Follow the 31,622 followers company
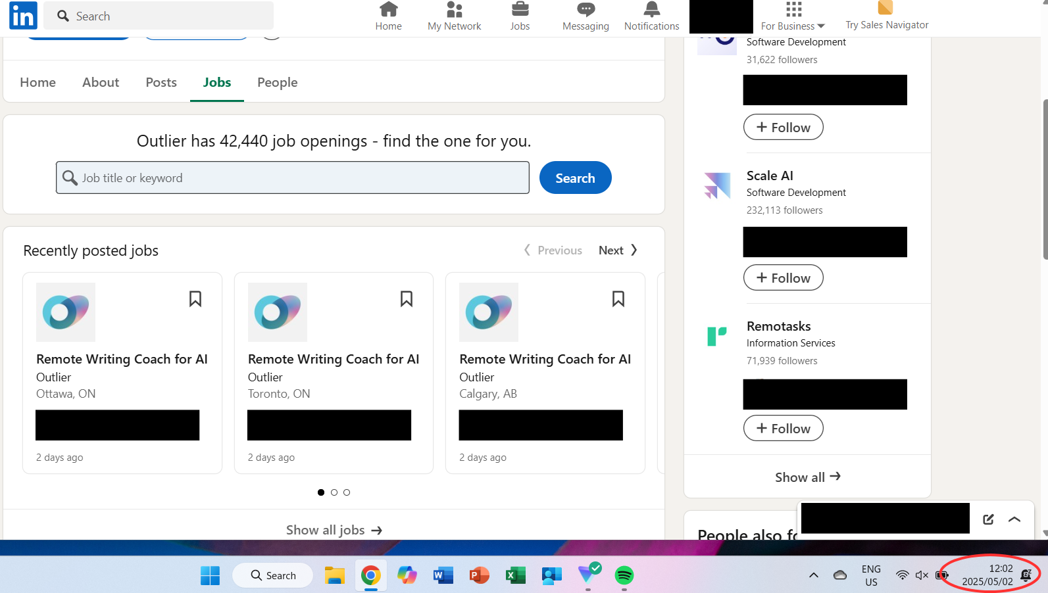The width and height of the screenshot is (1048, 593). pos(783,128)
